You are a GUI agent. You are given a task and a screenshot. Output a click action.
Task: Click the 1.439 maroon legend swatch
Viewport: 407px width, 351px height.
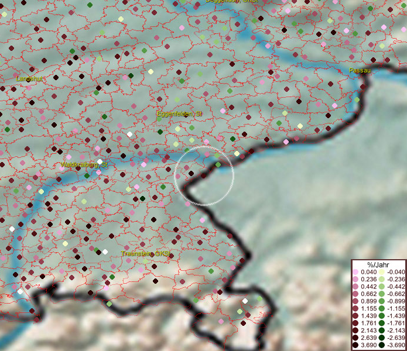[x=355, y=316]
